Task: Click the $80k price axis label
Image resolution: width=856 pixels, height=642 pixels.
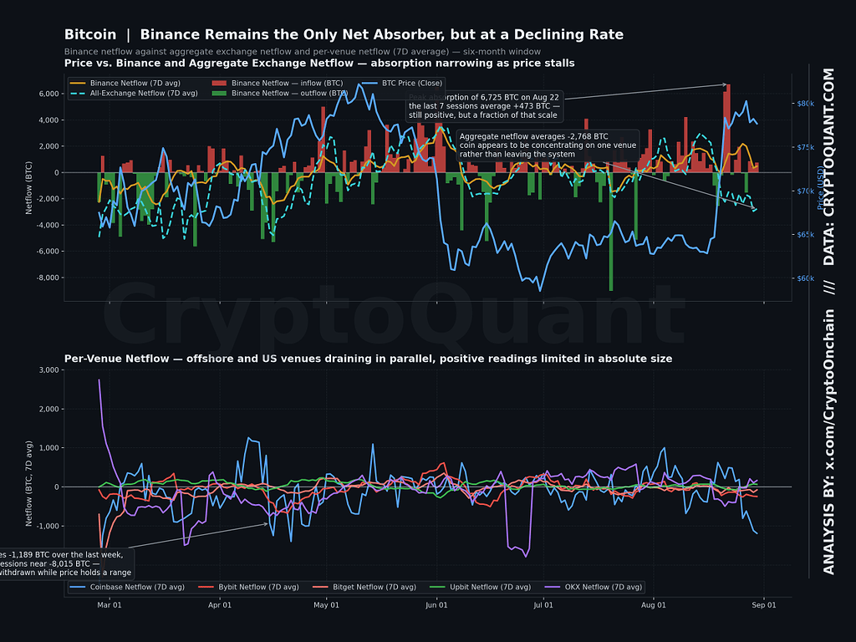Action: pos(805,104)
